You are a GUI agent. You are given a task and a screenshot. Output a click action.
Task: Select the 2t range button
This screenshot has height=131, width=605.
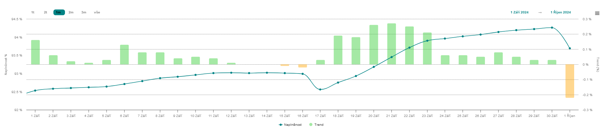[46, 12]
